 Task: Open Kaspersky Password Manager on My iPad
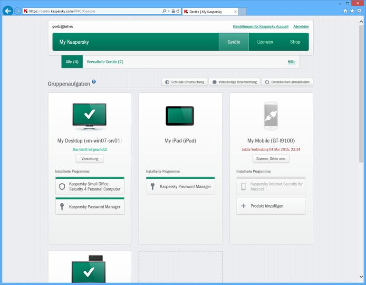[x=181, y=186]
